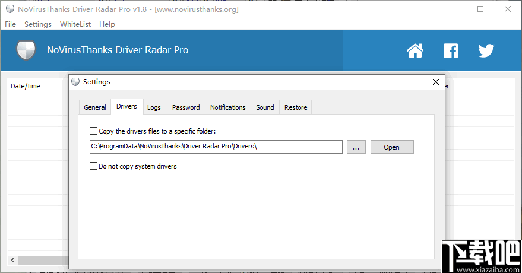Tick Do not copy system drivers

click(94, 166)
